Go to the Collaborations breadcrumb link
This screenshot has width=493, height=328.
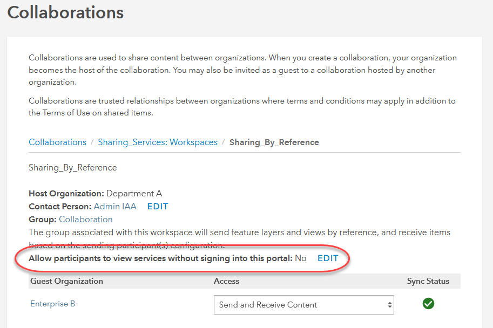[x=57, y=142]
